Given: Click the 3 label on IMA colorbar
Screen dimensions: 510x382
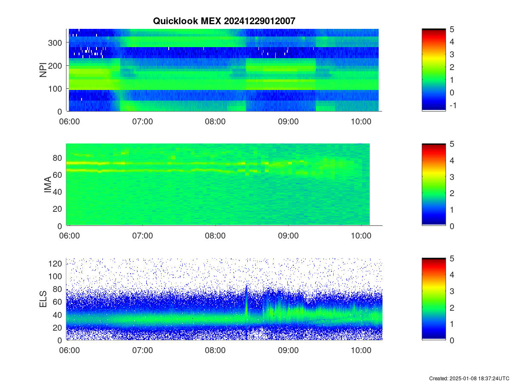Looking at the screenshot, I should click(x=452, y=177).
